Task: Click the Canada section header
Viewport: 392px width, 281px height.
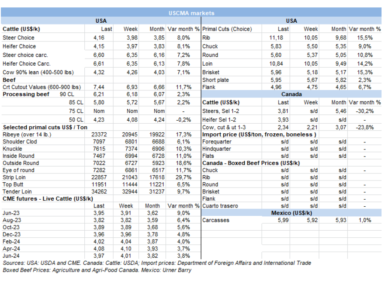Action: (291, 94)
